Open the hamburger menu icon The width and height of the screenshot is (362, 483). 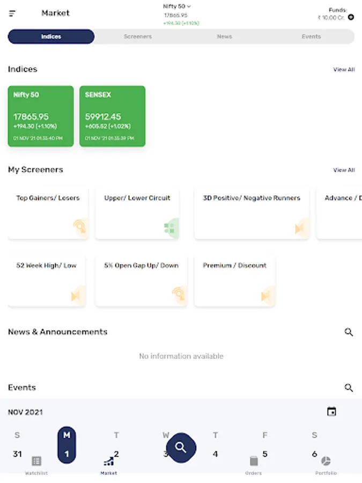(x=12, y=13)
